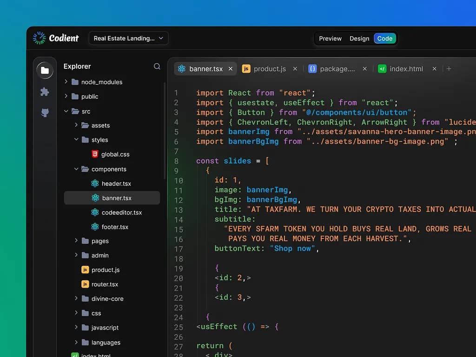Click the plus icon to open a new tab
Image resolution: width=476 pixels, height=357 pixels.
click(x=449, y=68)
